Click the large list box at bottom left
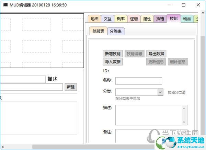This screenshot has height=150, width=206. tap(38, 118)
